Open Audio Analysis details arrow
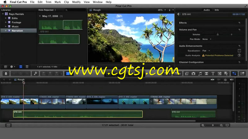248x139 pixels. coord(239,55)
